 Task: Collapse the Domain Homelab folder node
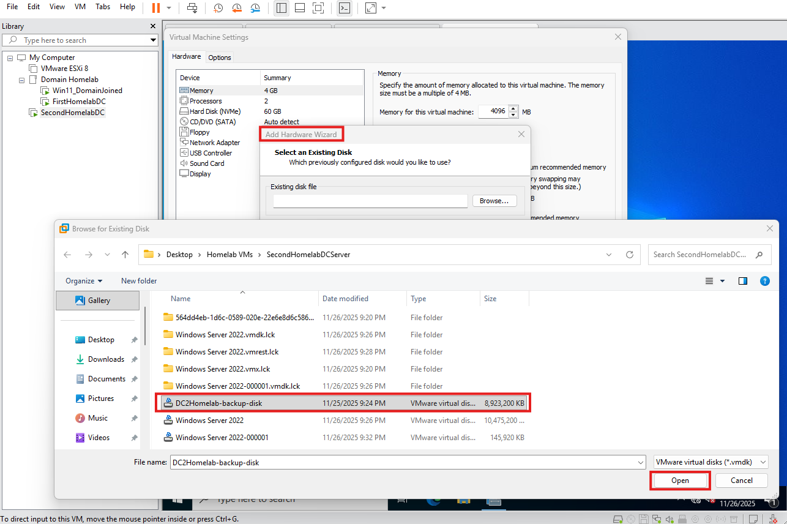click(21, 80)
